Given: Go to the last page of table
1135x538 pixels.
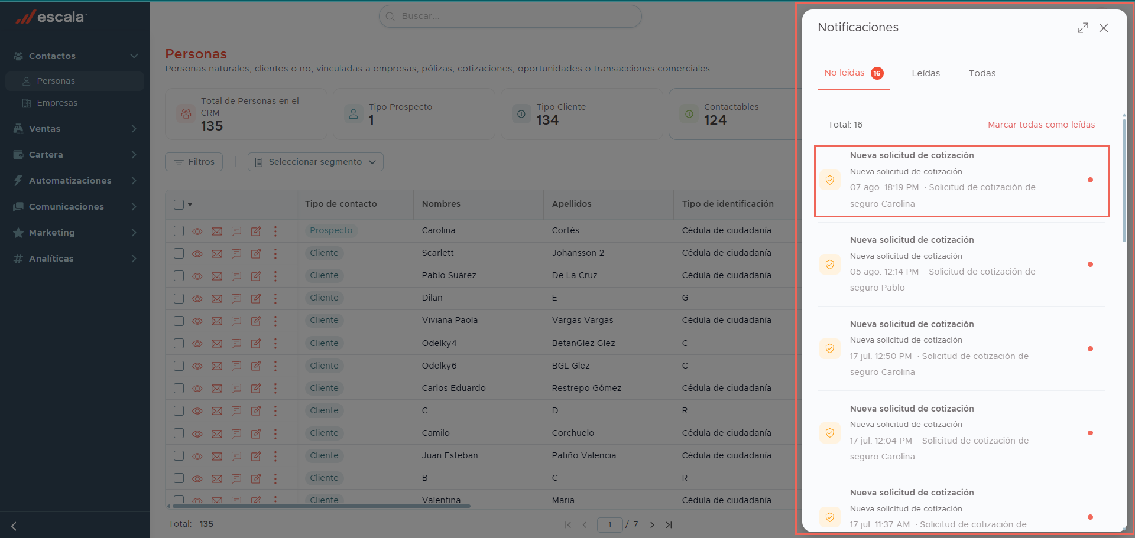Looking at the screenshot, I should (x=669, y=524).
